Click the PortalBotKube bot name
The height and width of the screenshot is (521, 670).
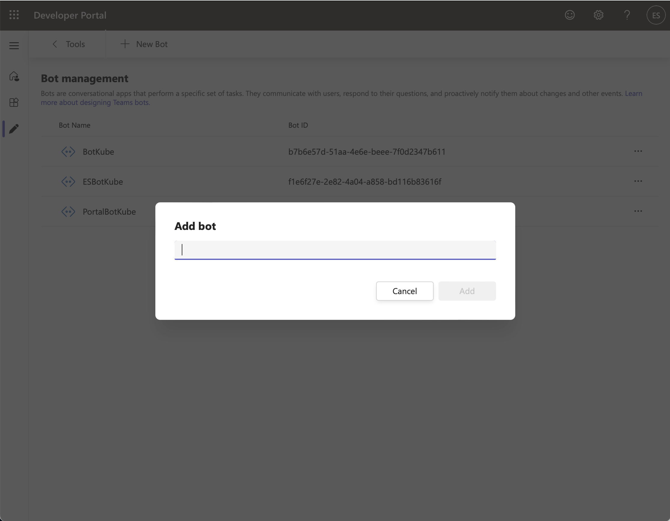point(109,212)
